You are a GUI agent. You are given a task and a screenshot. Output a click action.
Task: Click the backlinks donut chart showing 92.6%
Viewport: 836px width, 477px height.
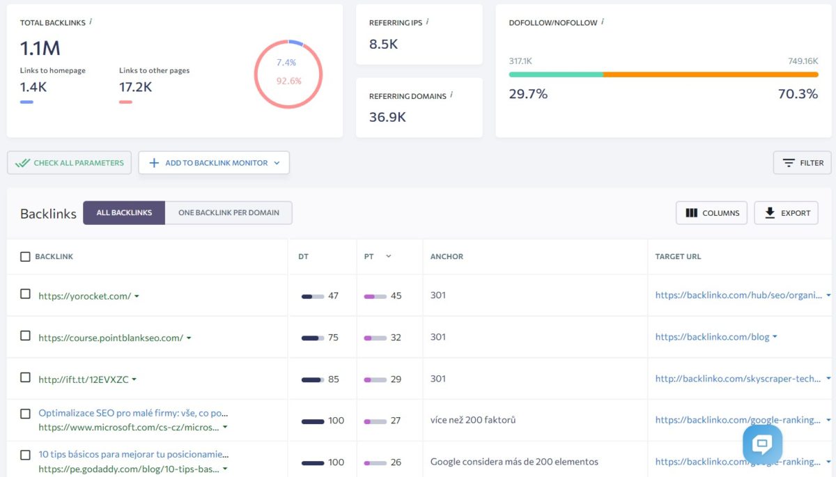coord(288,73)
